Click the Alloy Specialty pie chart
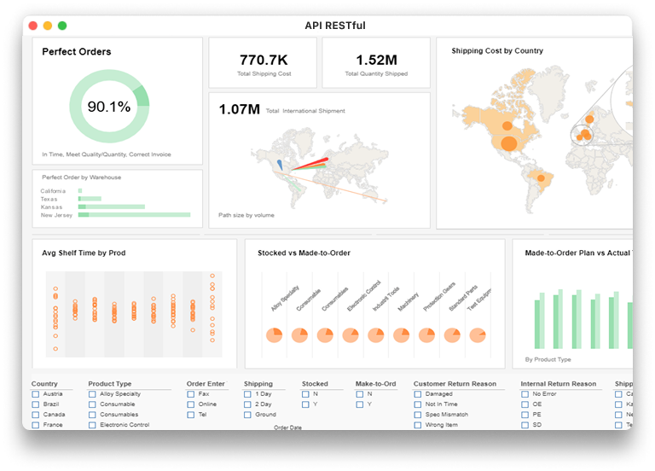The height and width of the screenshot is (471, 655). click(275, 334)
